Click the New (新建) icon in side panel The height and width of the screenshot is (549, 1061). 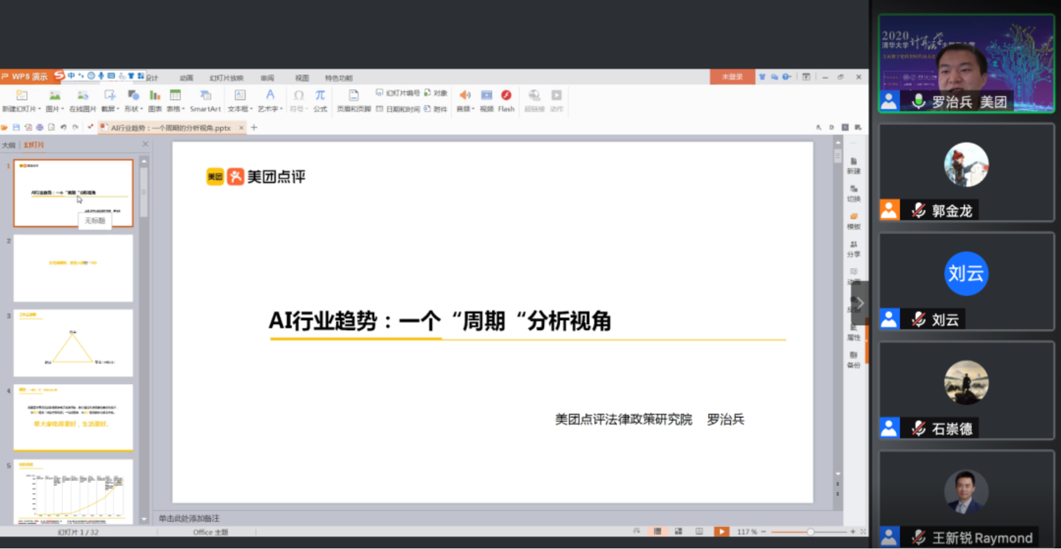click(x=854, y=166)
